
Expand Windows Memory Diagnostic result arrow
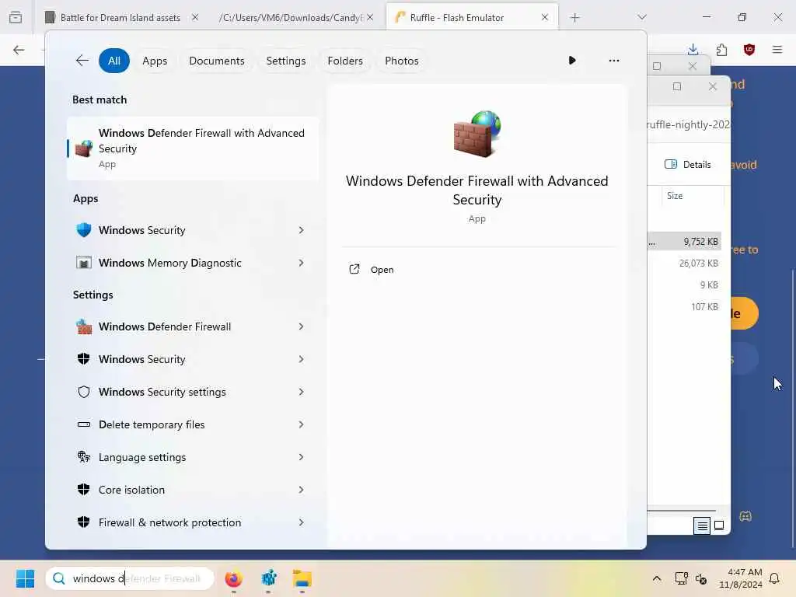(x=301, y=263)
